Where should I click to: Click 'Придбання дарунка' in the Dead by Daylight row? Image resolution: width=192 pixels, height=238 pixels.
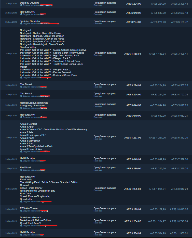[105, 3]
